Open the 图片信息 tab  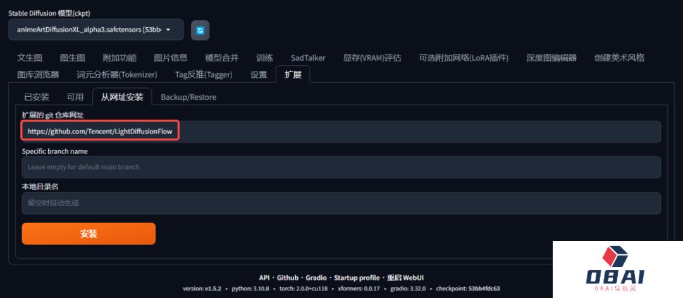[171, 58]
